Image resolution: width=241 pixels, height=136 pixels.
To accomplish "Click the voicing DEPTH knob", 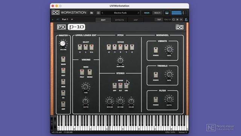I will point(85,102).
